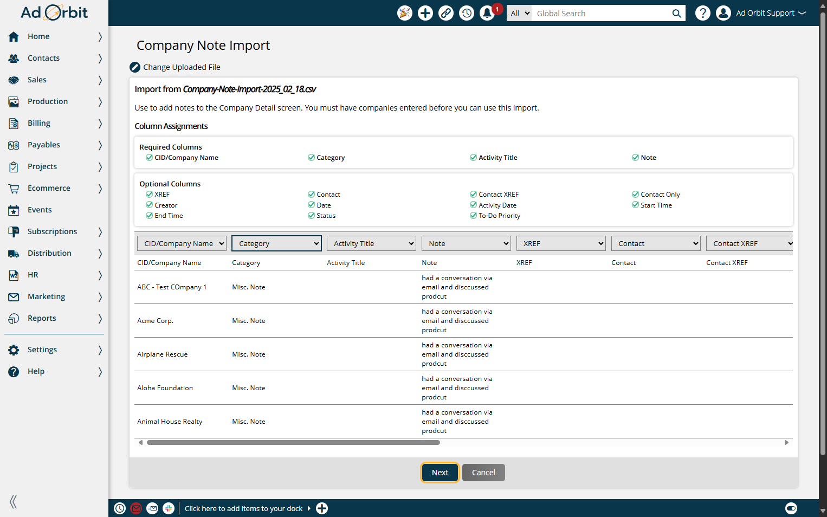Click the scroll left arrow of table

coord(141,443)
